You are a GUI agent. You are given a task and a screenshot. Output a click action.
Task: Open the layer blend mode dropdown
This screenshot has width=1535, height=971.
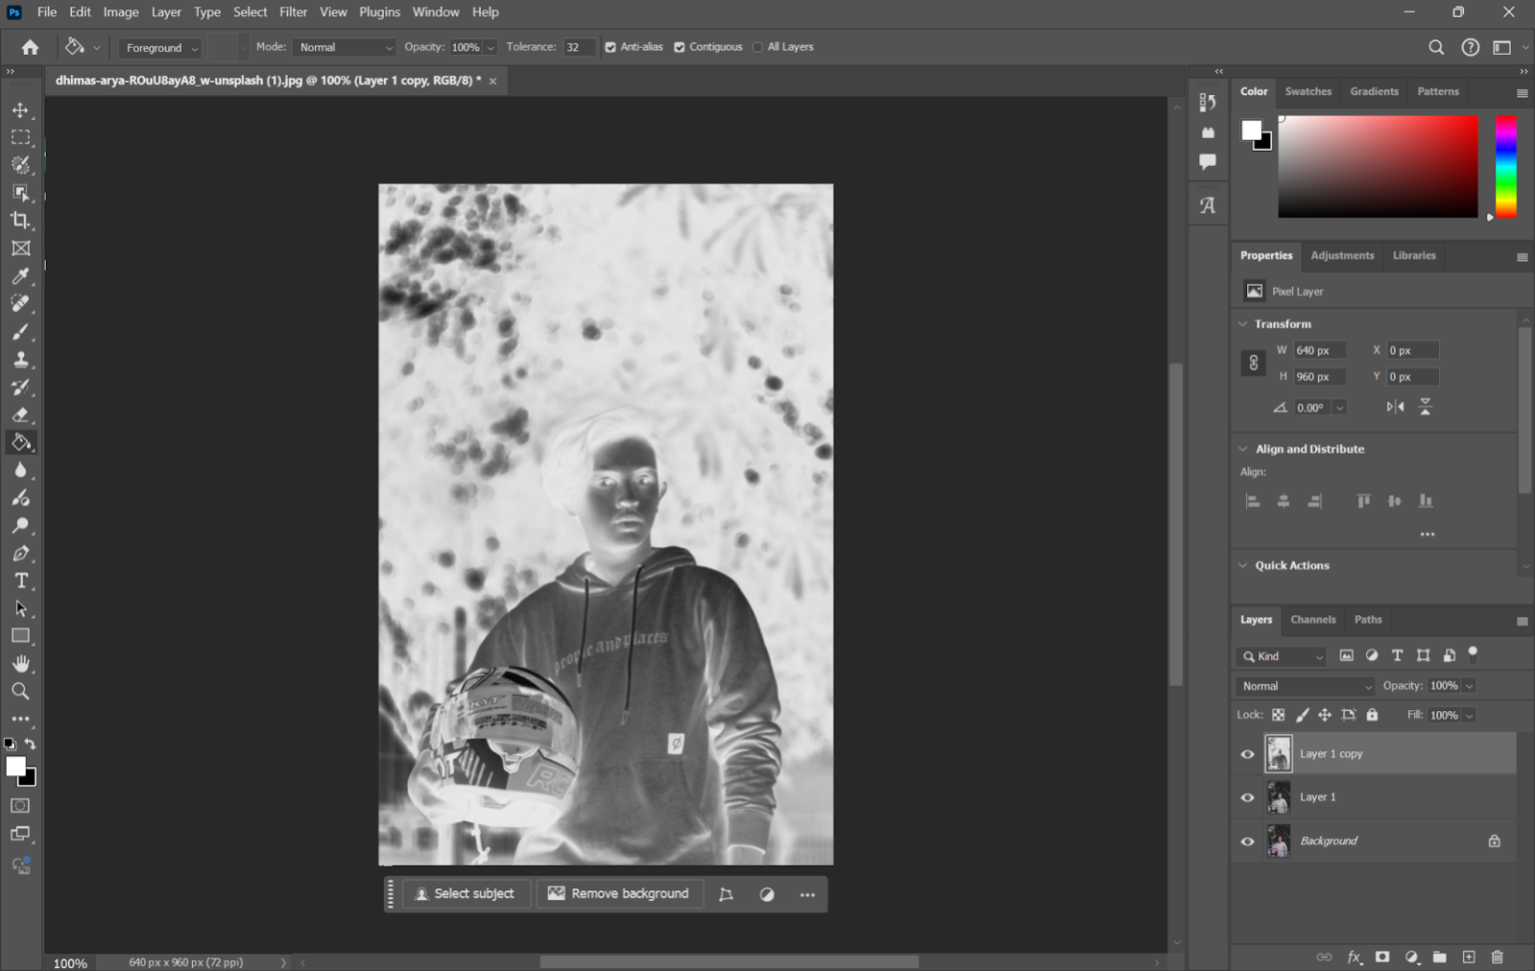[1305, 686]
